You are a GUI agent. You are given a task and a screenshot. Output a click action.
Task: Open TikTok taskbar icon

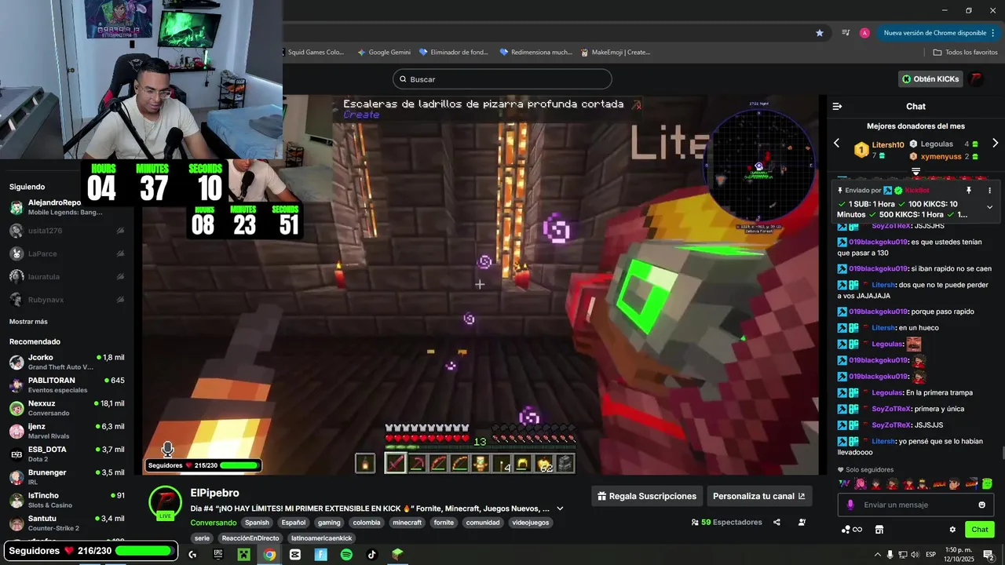(x=372, y=554)
